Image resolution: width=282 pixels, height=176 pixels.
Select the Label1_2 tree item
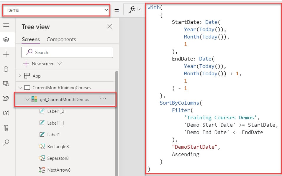coord(55,111)
